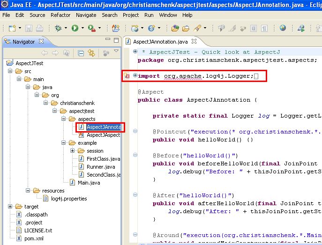
Task: Open the Web Browser globe icon
Action: point(283,28)
